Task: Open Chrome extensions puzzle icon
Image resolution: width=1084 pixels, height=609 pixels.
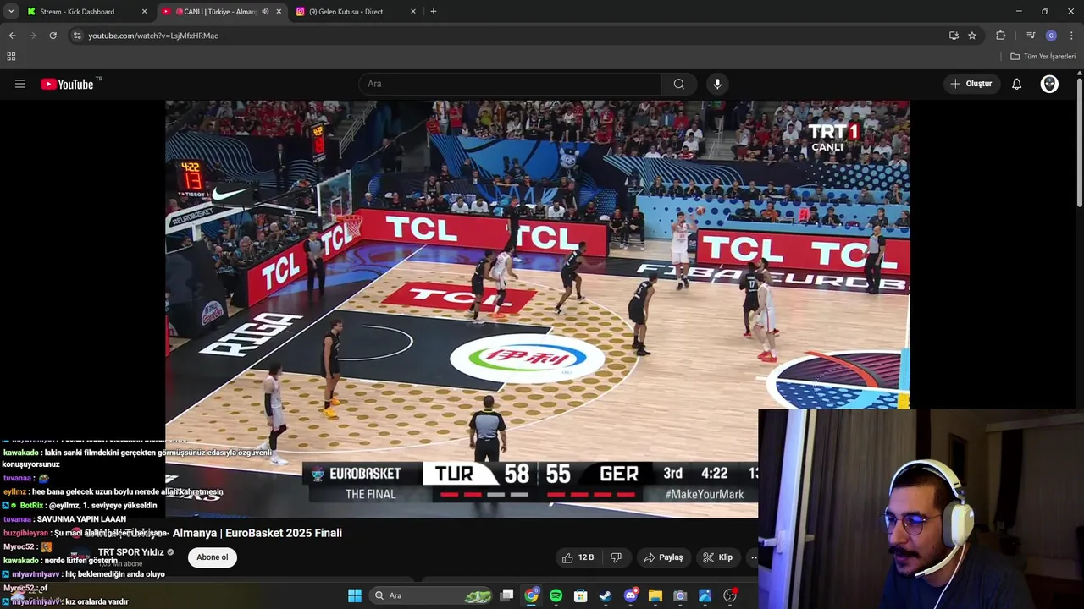Action: point(1001,36)
